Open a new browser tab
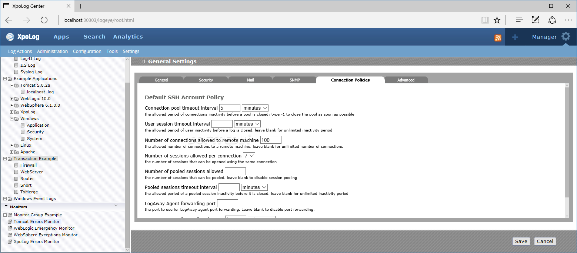The image size is (577, 253). point(80,6)
